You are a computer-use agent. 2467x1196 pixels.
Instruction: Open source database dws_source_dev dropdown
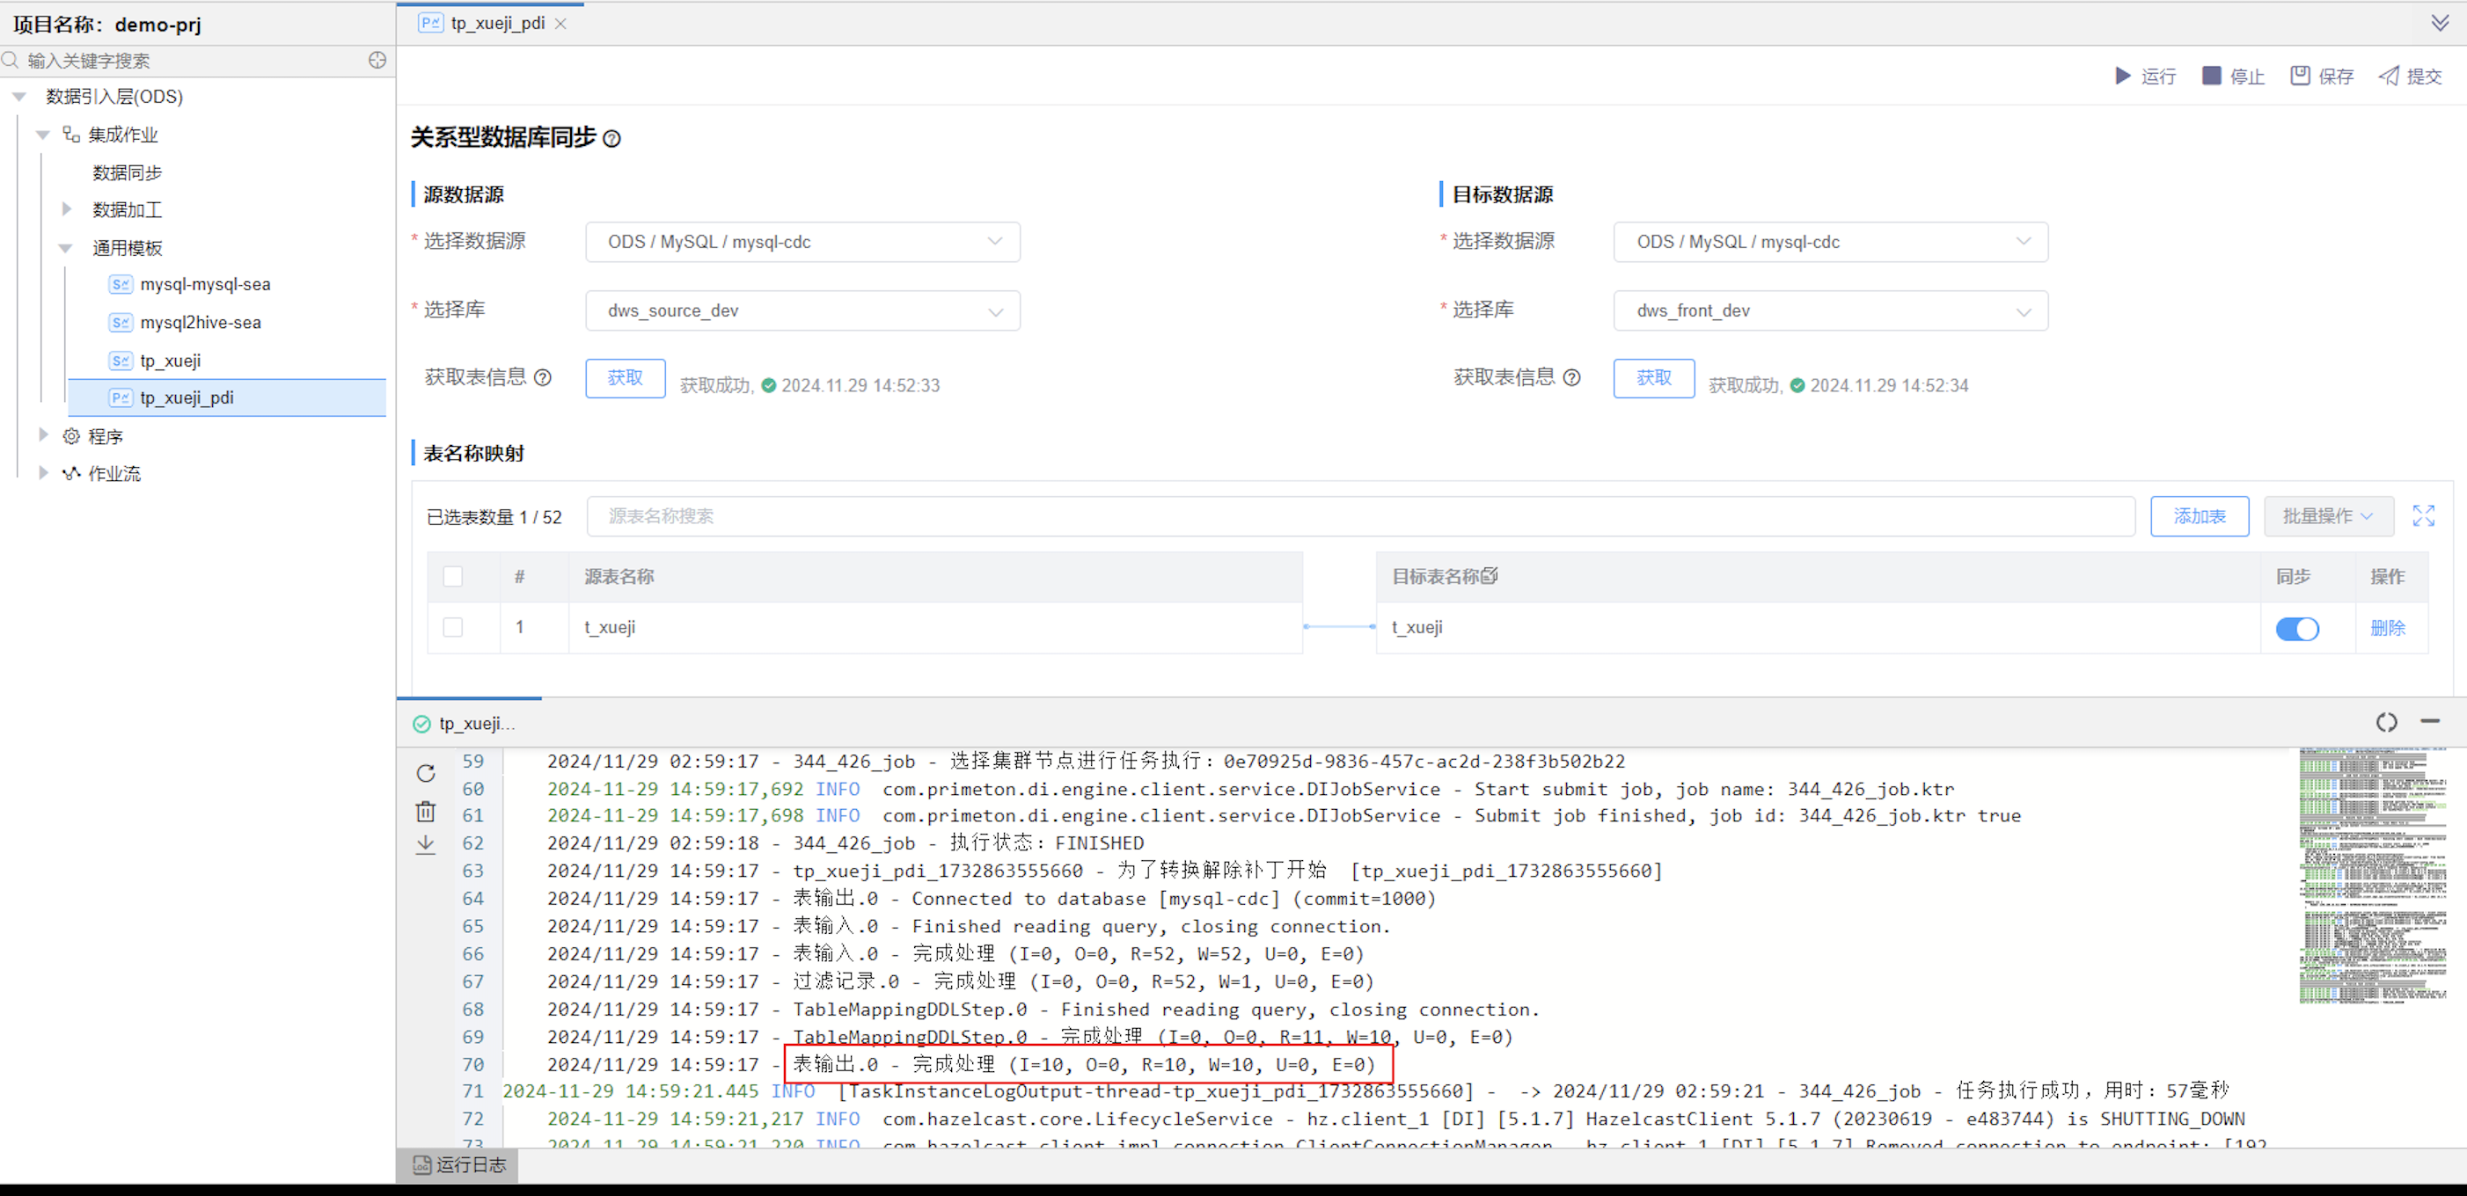pyautogui.click(x=802, y=310)
